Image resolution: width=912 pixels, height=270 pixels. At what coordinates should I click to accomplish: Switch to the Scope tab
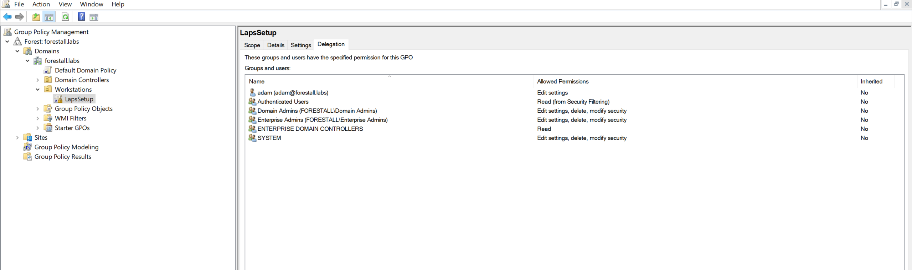point(252,45)
